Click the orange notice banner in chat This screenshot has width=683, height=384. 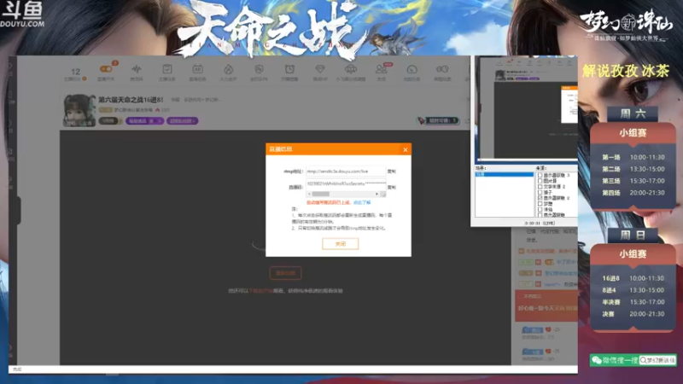tap(546, 305)
